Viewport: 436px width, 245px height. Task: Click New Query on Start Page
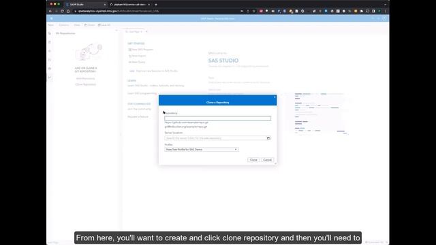pyautogui.click(x=137, y=62)
